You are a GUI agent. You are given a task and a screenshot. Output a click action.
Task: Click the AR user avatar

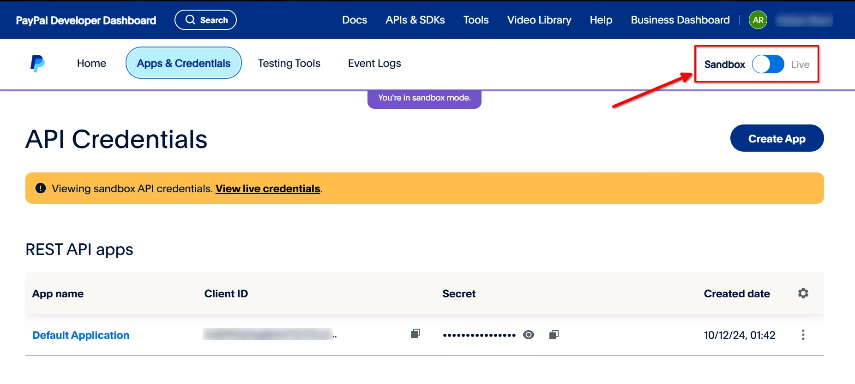(x=758, y=20)
